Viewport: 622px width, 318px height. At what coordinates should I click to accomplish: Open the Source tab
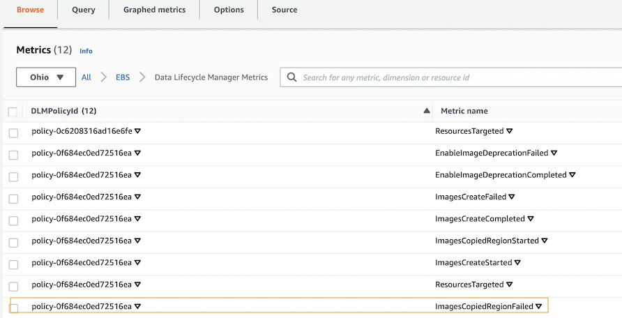click(x=285, y=10)
